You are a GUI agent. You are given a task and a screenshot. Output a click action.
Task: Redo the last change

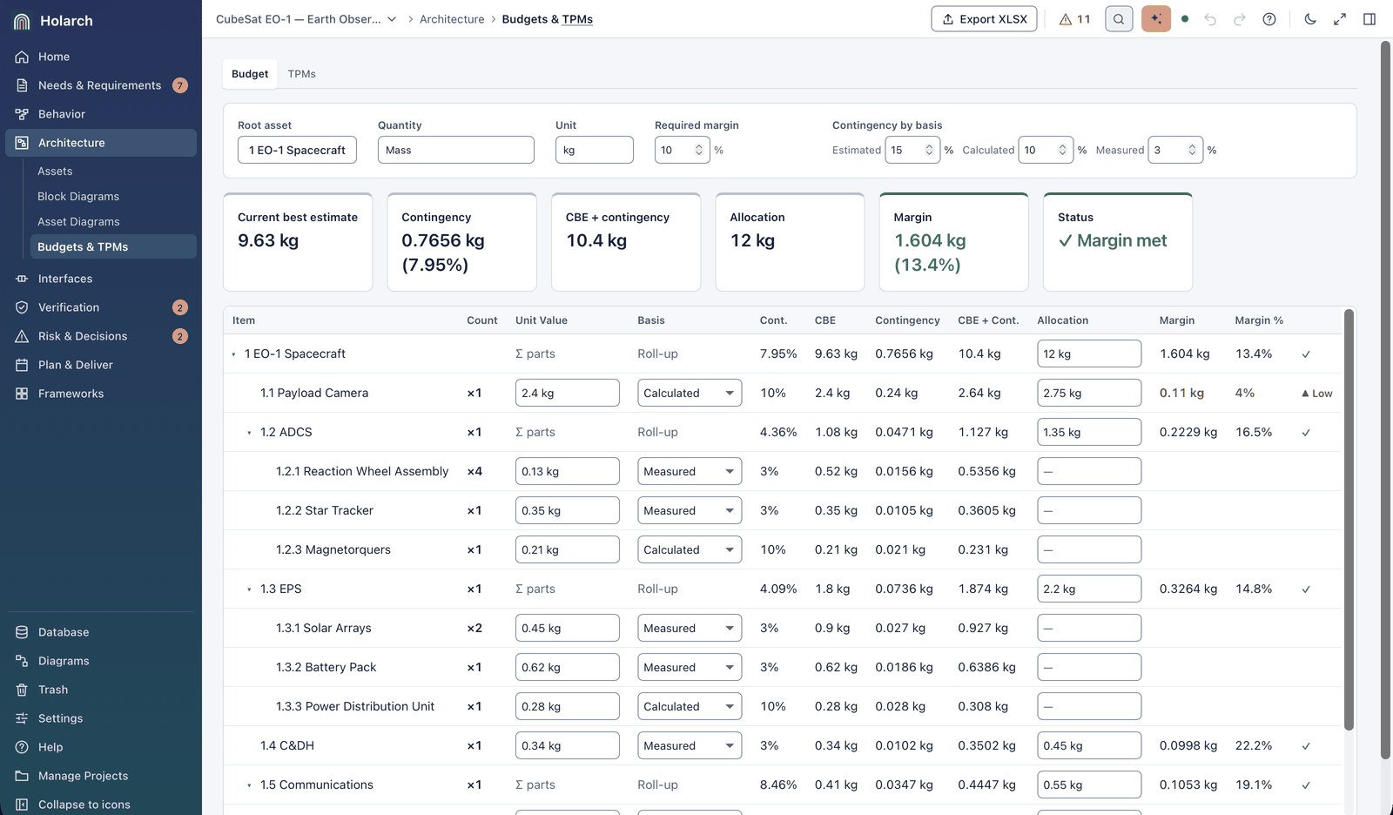click(1240, 19)
